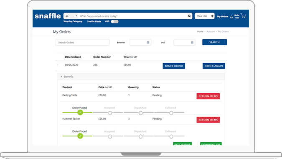This screenshot has height=159, width=282.
Task: Click the search magnifier icon
Action: pos(189,16)
